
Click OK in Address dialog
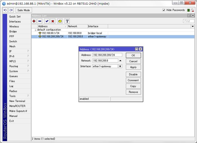133,55
